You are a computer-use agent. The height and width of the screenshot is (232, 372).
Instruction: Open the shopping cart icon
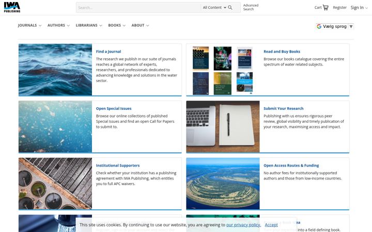click(x=326, y=8)
